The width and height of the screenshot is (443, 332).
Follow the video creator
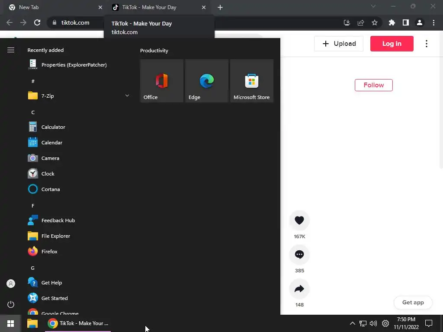(373, 85)
